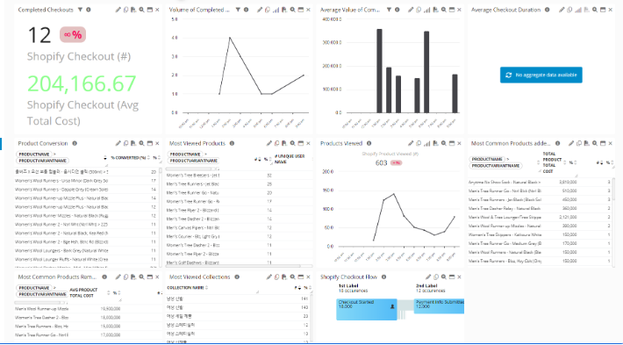Show the info icon for Product Conversion

[75, 143]
